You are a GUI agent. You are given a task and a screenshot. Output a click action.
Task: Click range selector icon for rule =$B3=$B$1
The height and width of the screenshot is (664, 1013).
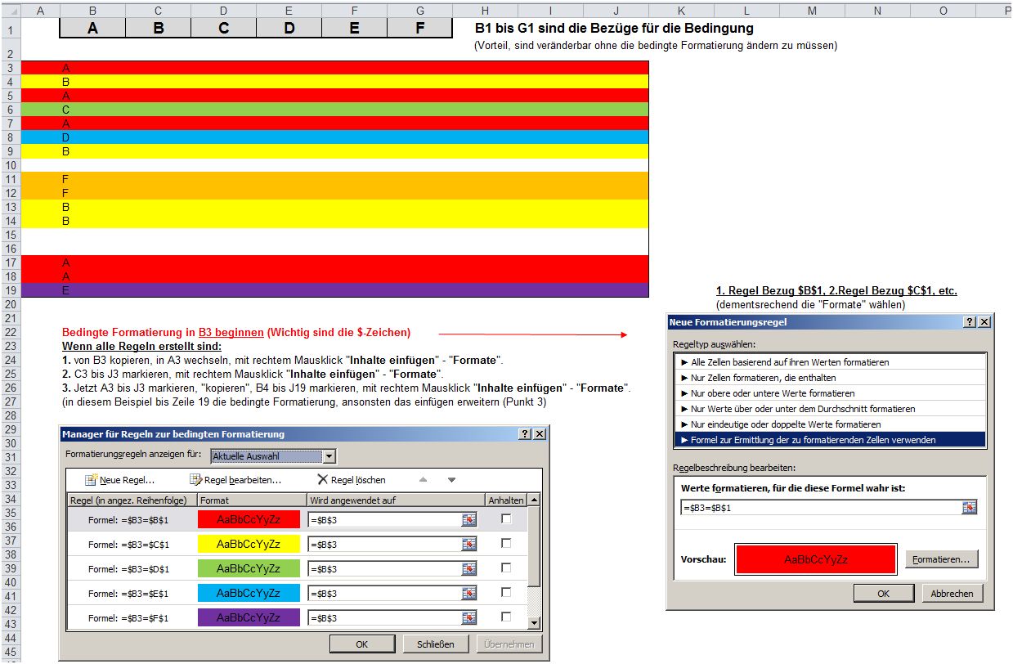tap(468, 519)
